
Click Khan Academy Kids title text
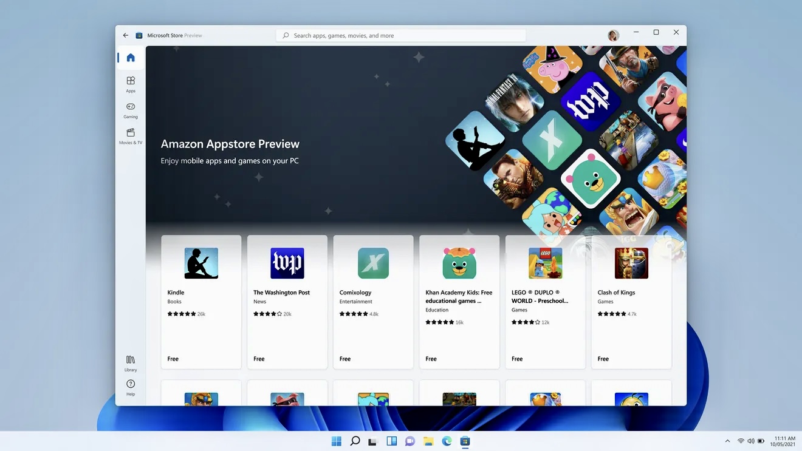[x=459, y=296]
